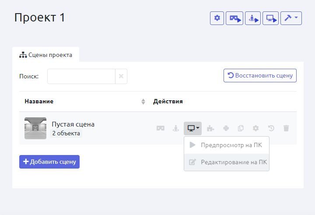Collapse the monitor dropdown in scene row

click(x=192, y=128)
